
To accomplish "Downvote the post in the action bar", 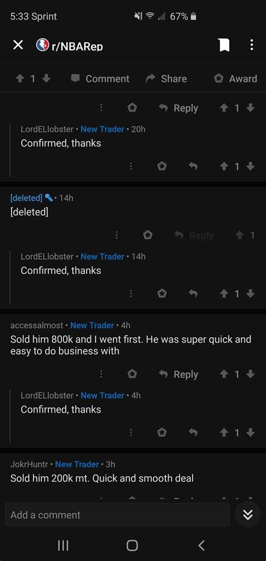I will pos(47,79).
